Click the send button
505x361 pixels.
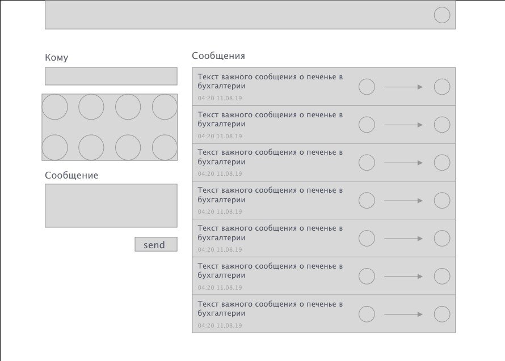pos(156,244)
